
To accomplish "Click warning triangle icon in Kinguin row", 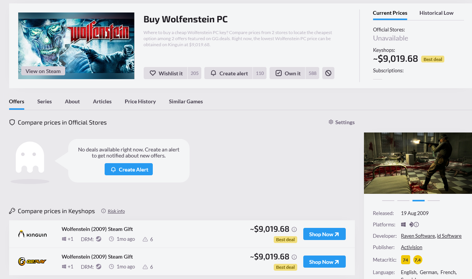I will click(145, 239).
